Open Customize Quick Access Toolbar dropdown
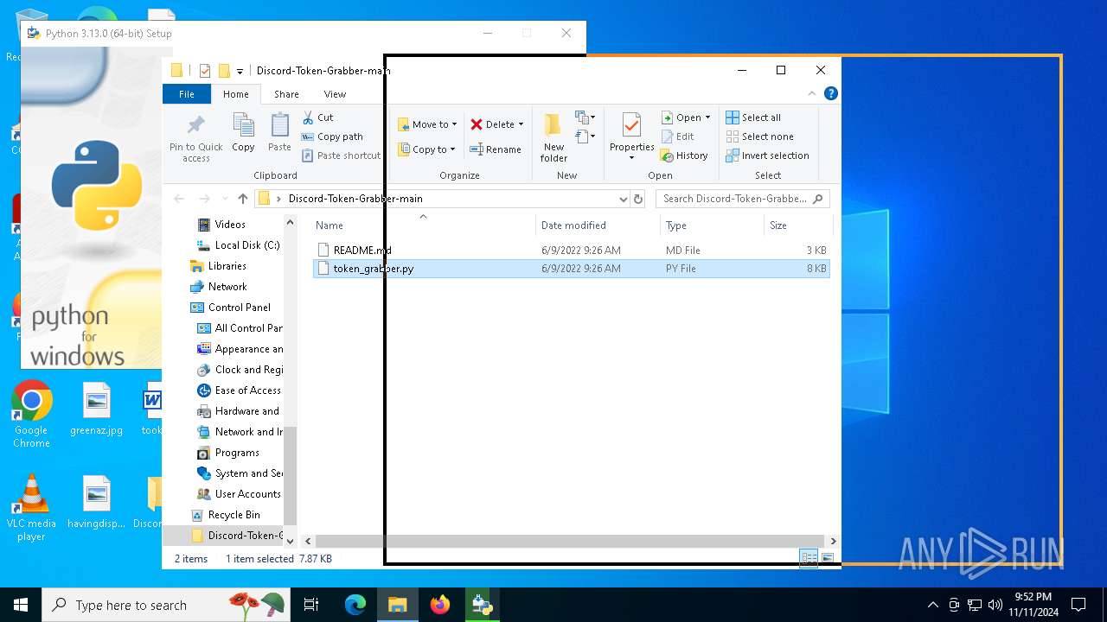The width and height of the screenshot is (1107, 622). point(240,71)
